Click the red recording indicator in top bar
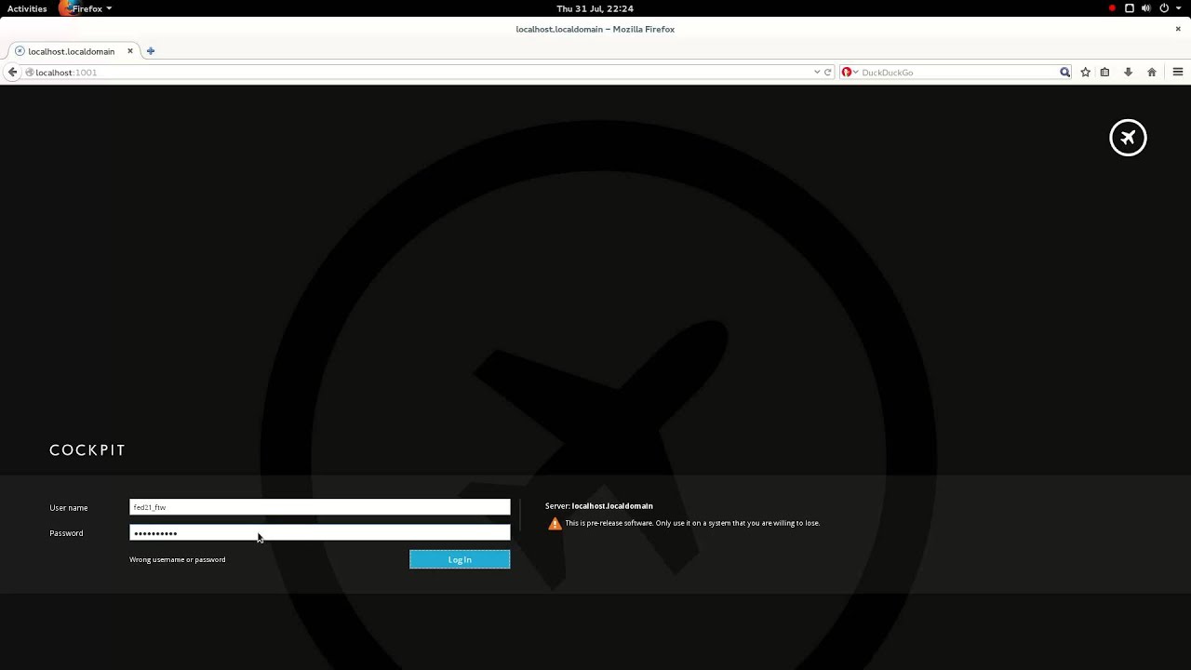 point(1112,8)
